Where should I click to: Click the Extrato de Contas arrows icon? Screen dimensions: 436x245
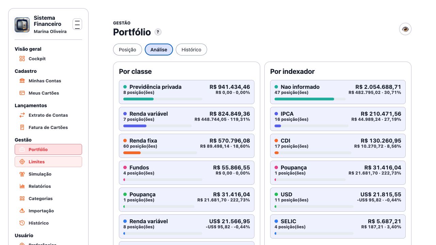[22, 115]
